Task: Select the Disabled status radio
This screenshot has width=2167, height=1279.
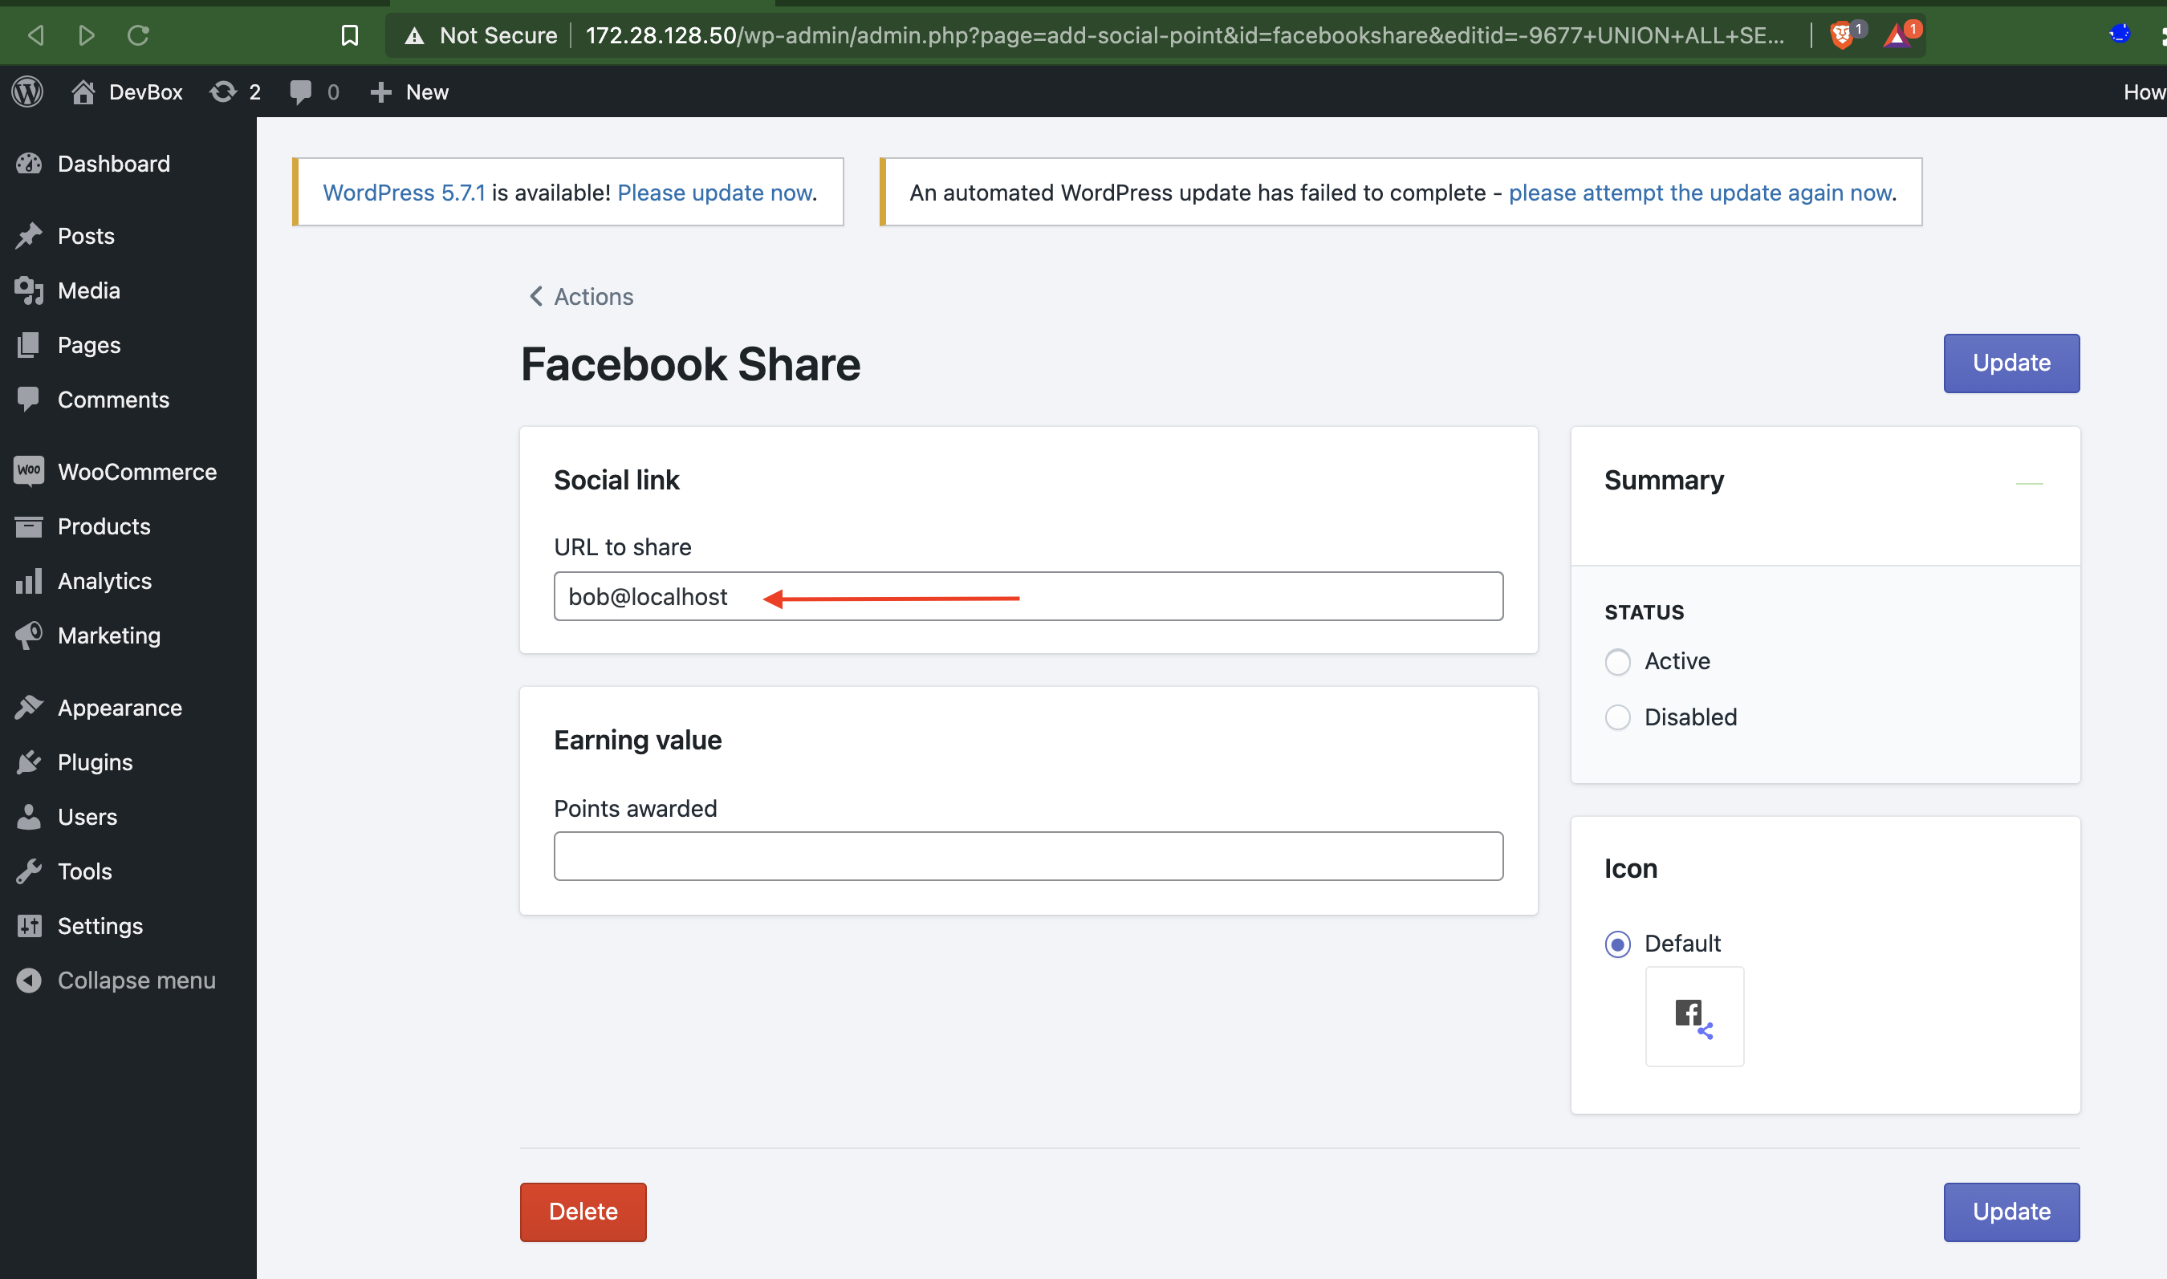Action: click(x=1617, y=717)
